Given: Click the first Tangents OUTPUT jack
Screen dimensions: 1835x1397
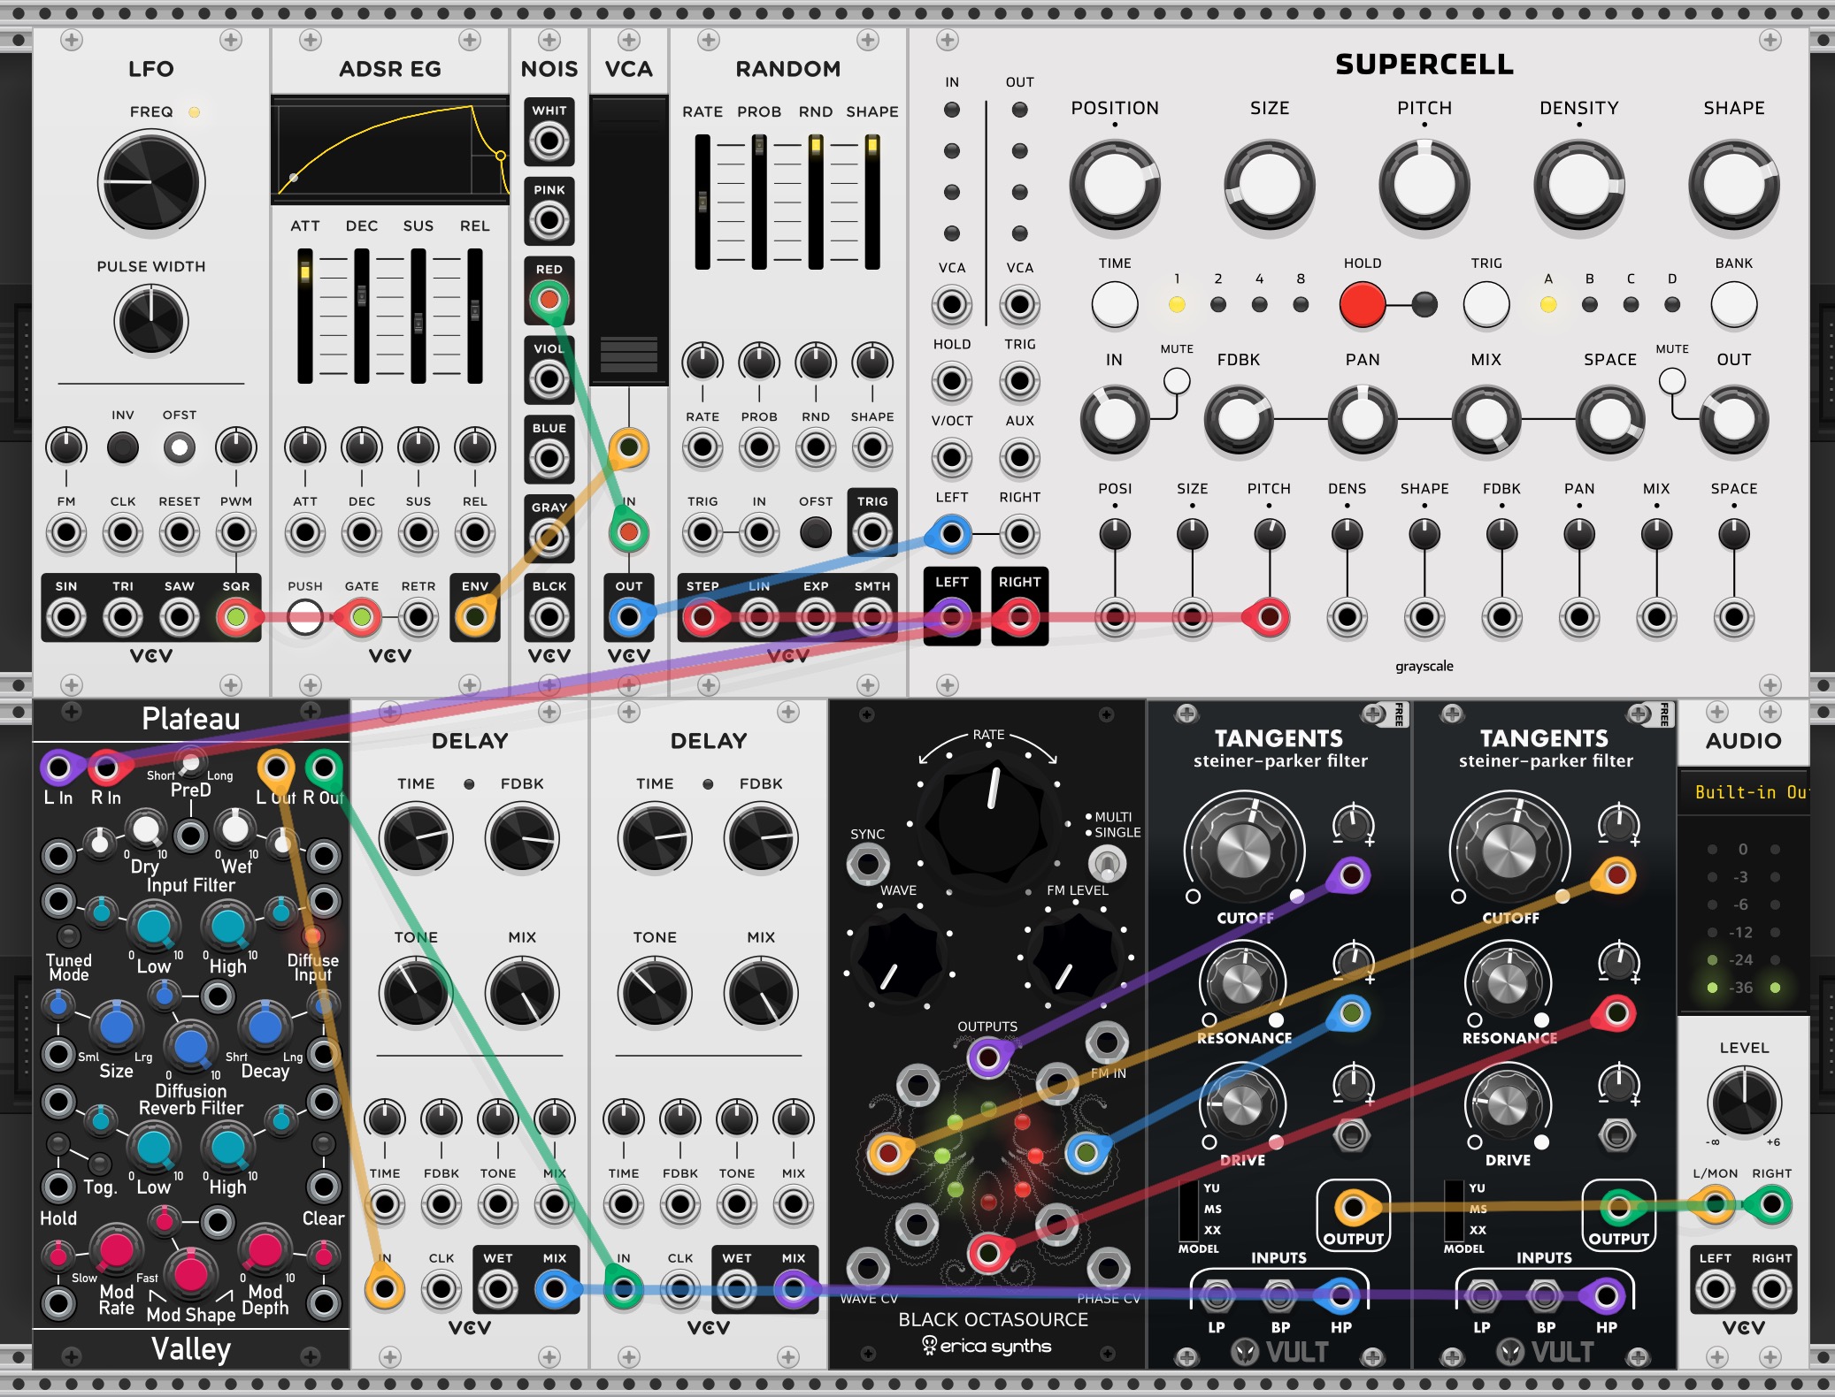Looking at the screenshot, I should point(1353,1207).
